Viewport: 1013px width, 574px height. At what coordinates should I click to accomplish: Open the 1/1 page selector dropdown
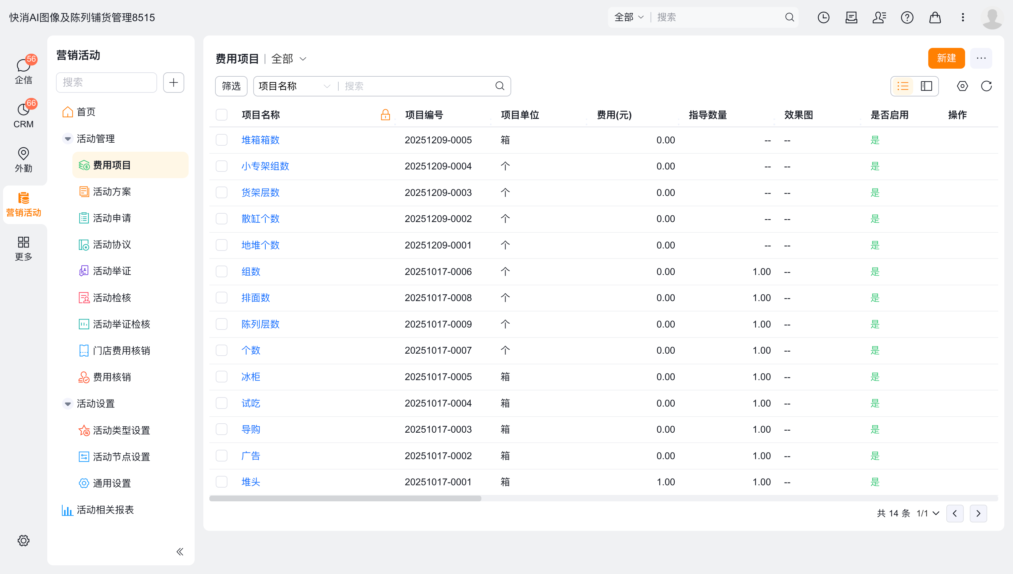click(x=928, y=513)
